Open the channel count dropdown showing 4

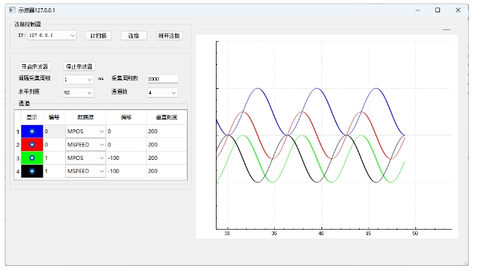click(x=162, y=92)
